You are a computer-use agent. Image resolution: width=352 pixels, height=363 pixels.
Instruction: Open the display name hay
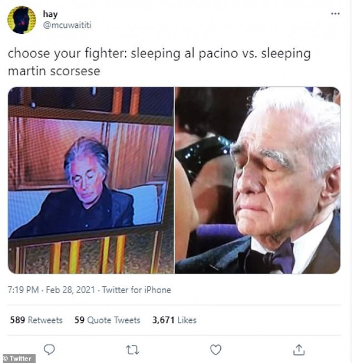coord(50,14)
